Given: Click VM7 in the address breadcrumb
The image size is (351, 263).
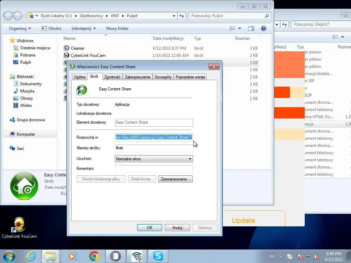Looking at the screenshot, I should click(x=114, y=16).
